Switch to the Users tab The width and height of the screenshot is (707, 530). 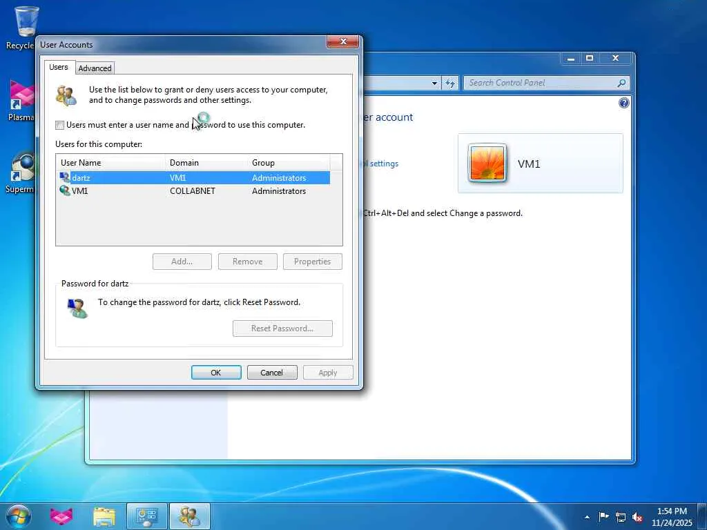tap(59, 67)
